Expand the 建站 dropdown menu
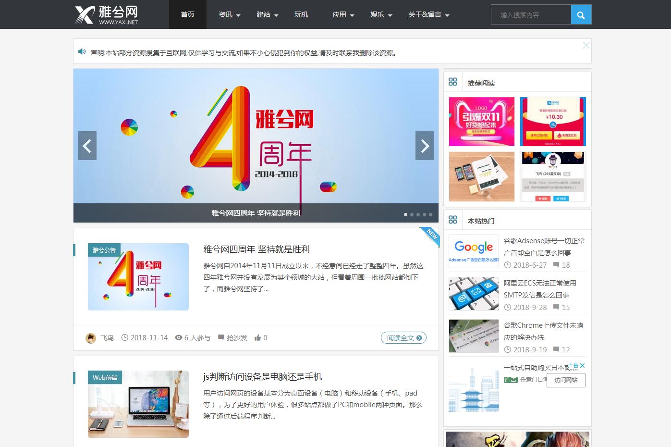 [x=267, y=15]
